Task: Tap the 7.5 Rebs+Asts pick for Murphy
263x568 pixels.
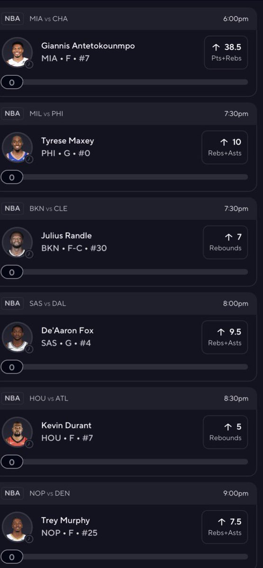Action: click(x=225, y=527)
